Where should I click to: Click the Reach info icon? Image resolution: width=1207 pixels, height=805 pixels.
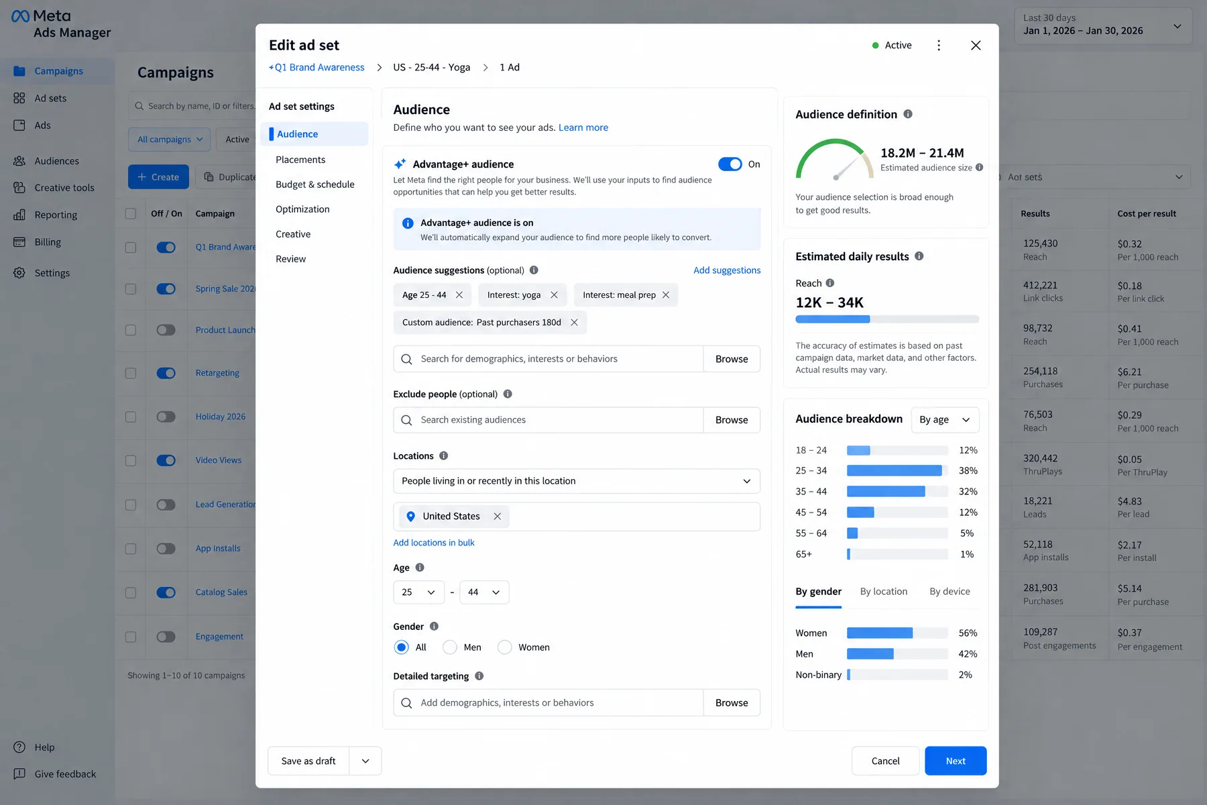point(830,283)
